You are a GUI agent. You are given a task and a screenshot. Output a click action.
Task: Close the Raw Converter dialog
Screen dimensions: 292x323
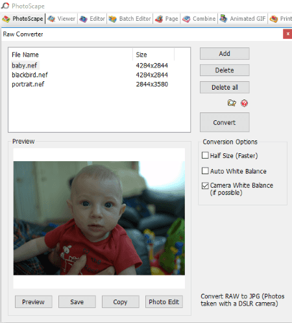(x=287, y=34)
